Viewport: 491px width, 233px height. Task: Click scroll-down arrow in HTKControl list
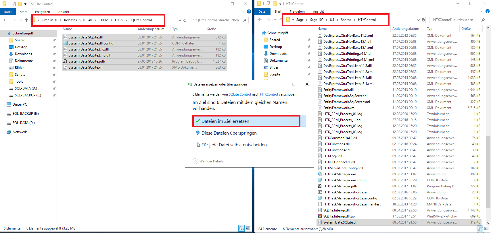(x=488, y=223)
